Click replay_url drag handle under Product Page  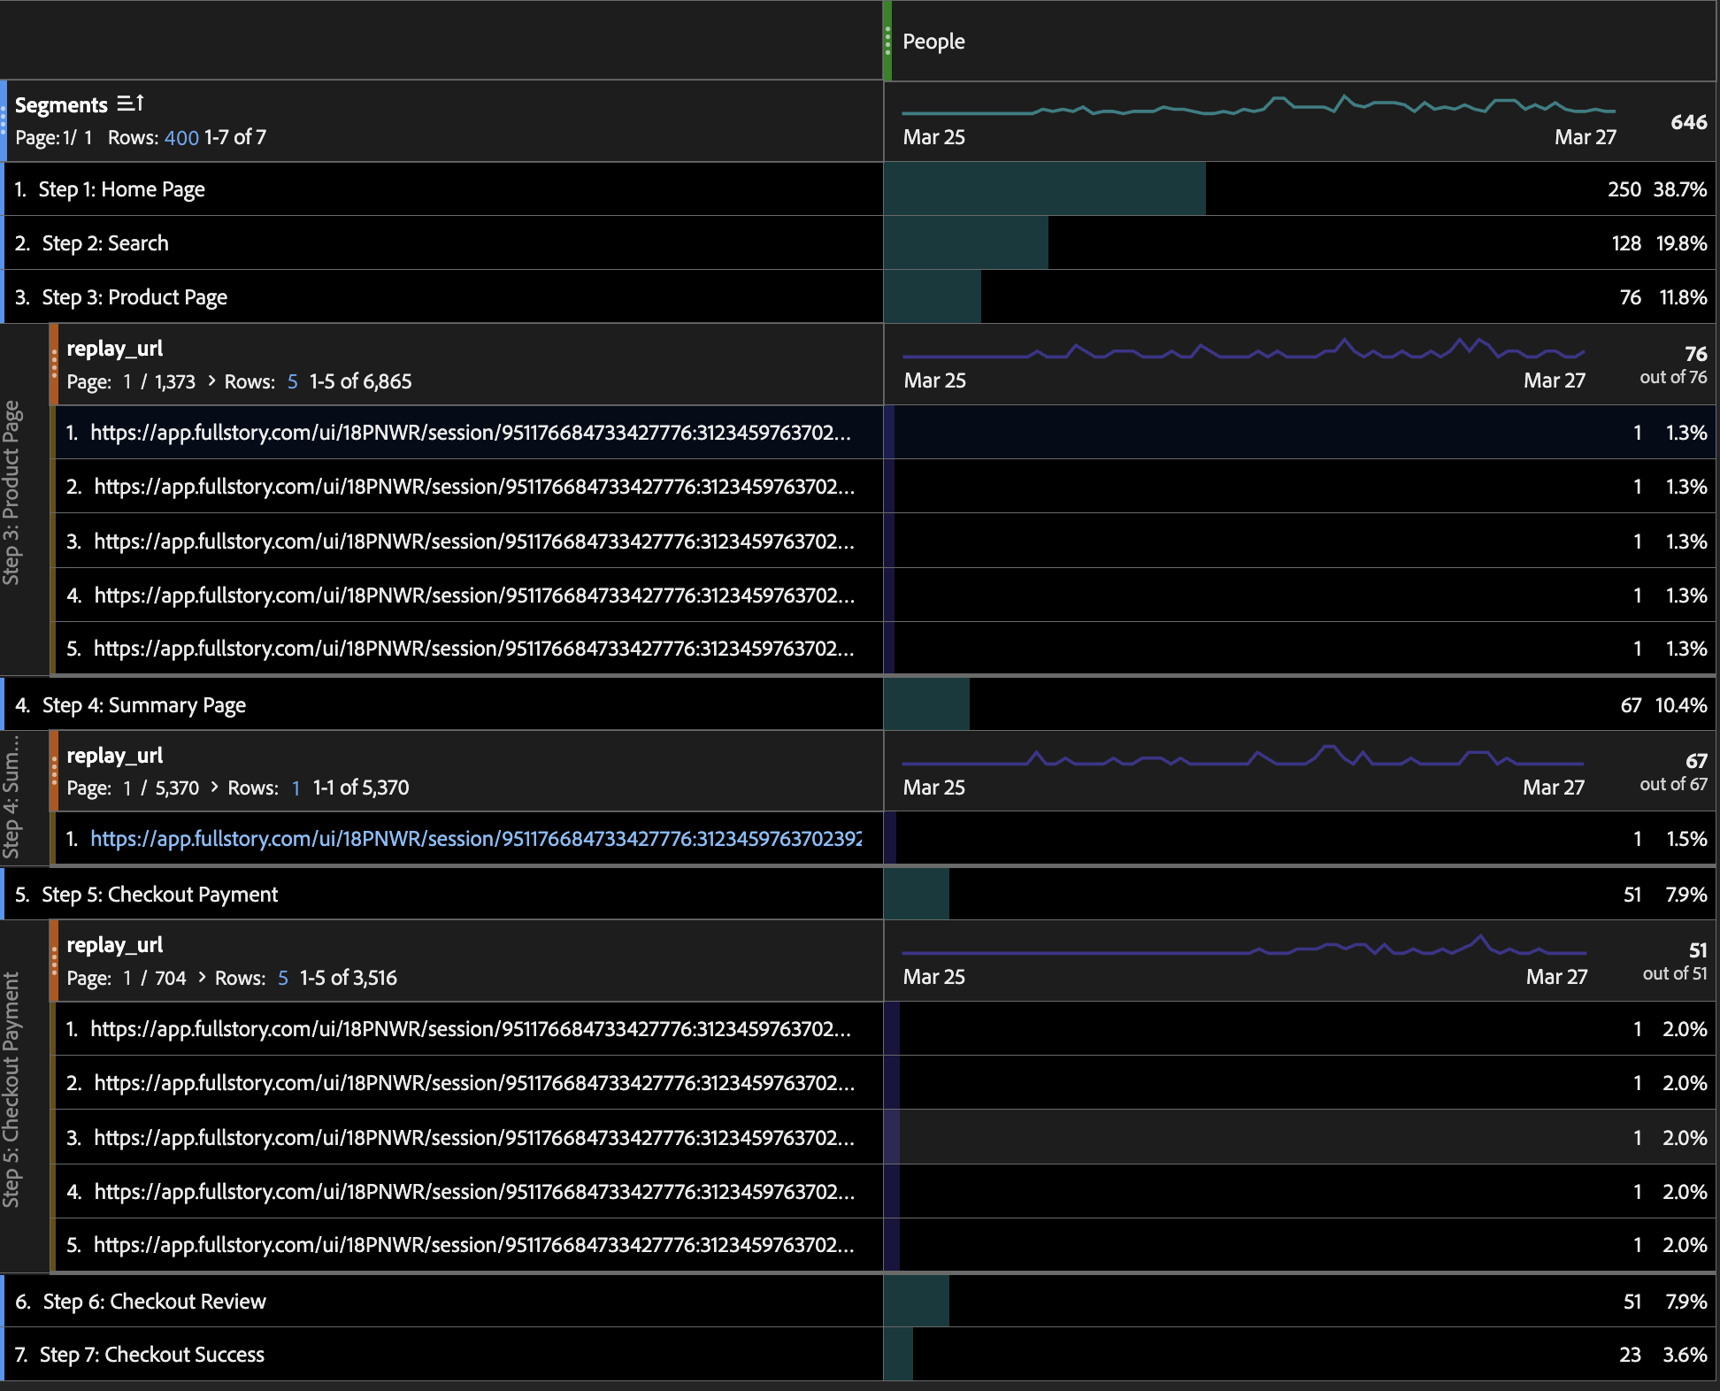coord(54,365)
